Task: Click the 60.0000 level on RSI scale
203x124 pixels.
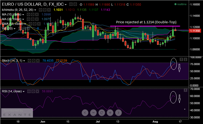Action: click(195, 96)
